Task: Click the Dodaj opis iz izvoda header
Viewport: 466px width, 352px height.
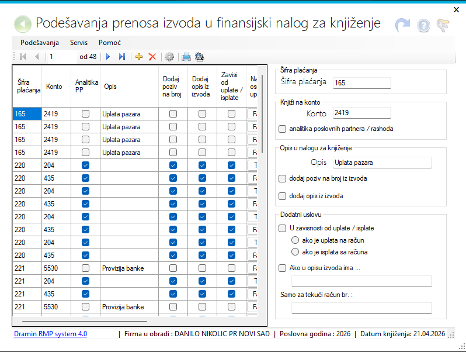Action: 203,87
